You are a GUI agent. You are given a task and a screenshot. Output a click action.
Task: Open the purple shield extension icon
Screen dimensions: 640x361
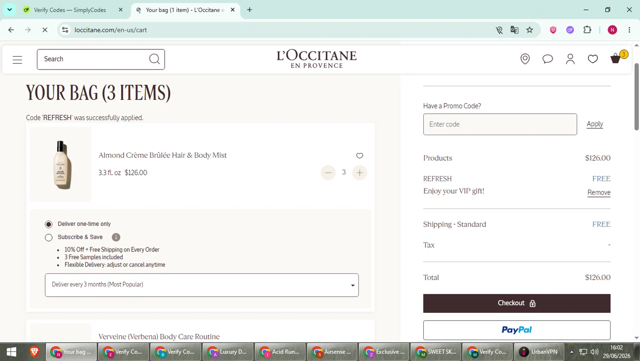553,30
